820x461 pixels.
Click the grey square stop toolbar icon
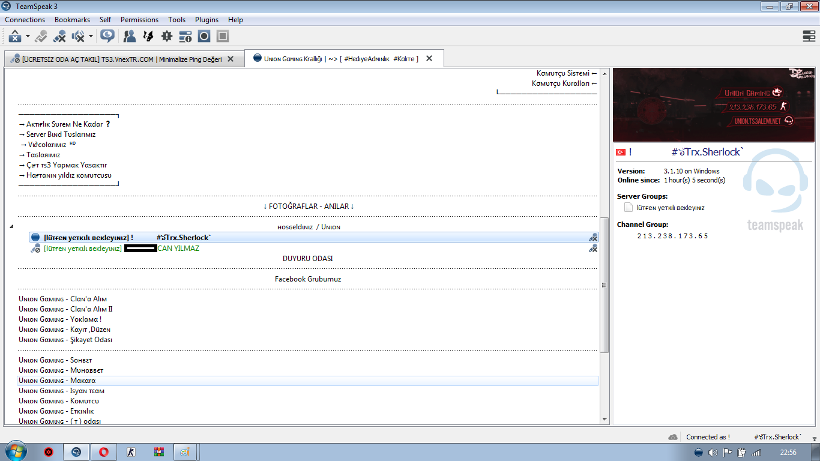pos(223,36)
